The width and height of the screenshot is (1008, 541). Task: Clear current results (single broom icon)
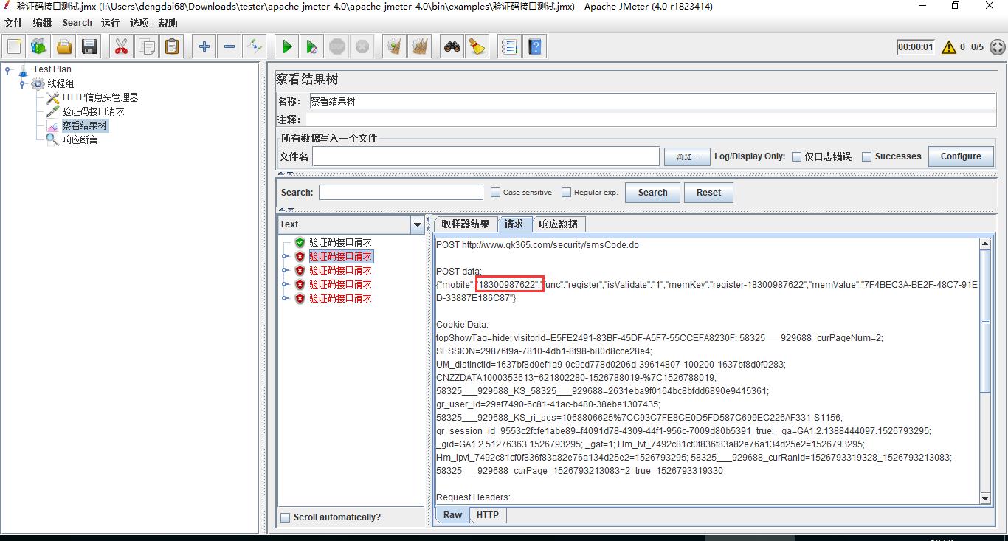click(395, 46)
